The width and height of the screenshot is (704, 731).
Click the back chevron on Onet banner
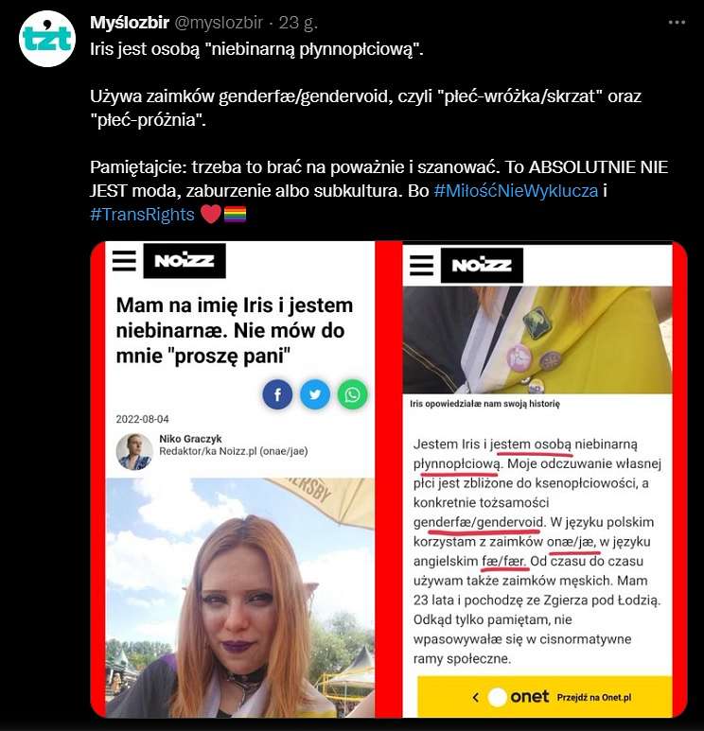pos(475,698)
